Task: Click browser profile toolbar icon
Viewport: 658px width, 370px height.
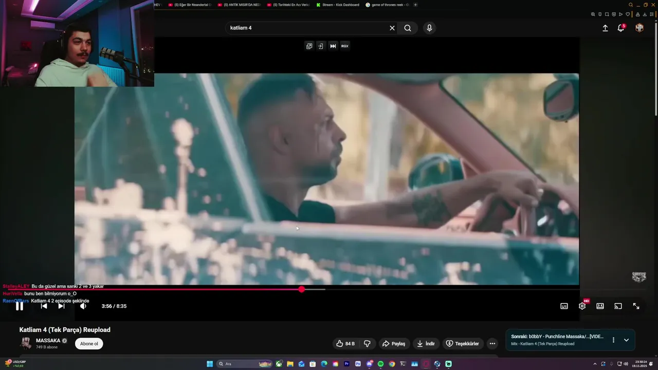Action: (x=637, y=14)
